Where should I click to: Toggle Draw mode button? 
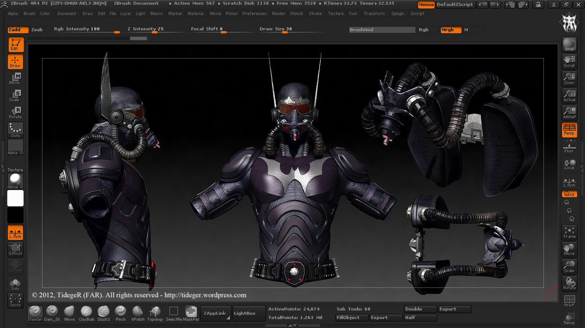click(x=15, y=61)
